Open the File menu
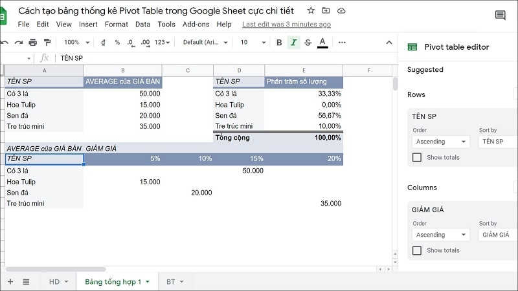Image resolution: width=518 pixels, height=291 pixels. coord(23,24)
